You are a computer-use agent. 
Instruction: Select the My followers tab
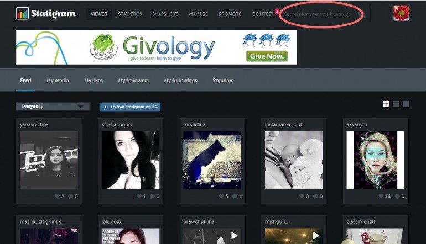[x=133, y=81]
